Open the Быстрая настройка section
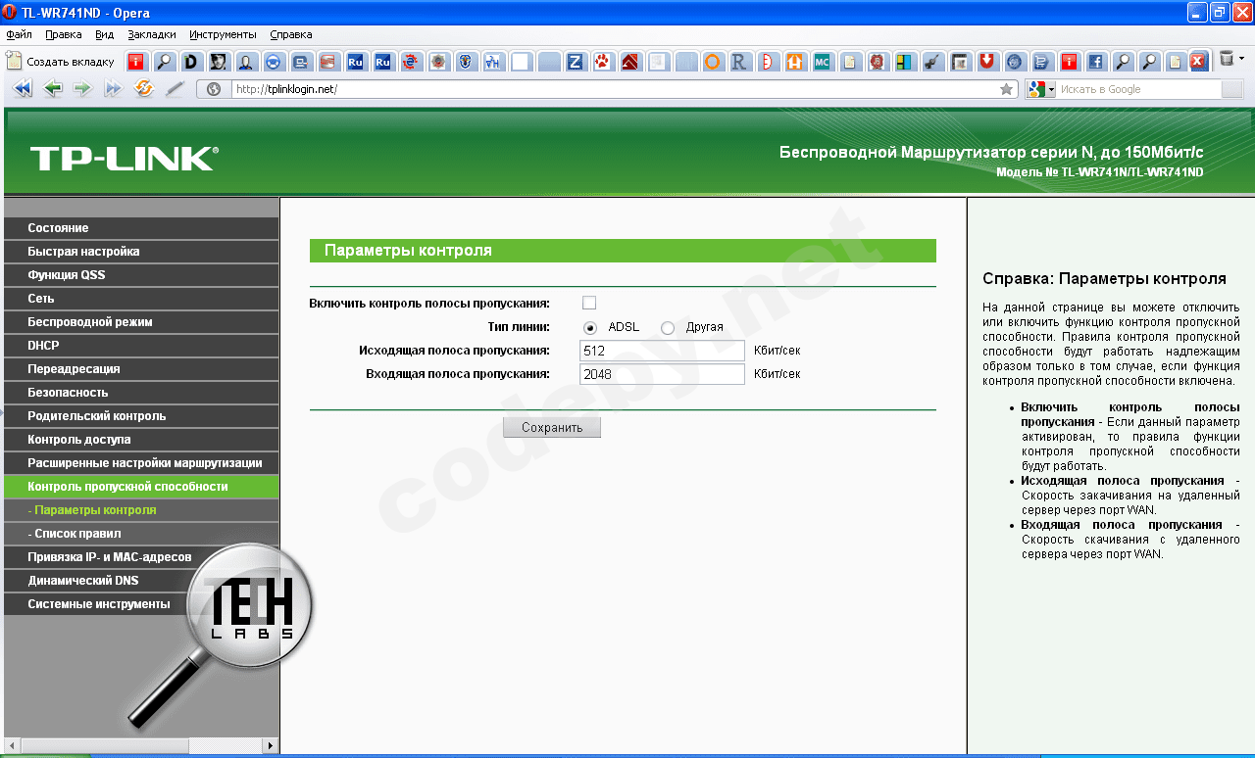The width and height of the screenshot is (1255, 758). pyautogui.click(x=141, y=252)
